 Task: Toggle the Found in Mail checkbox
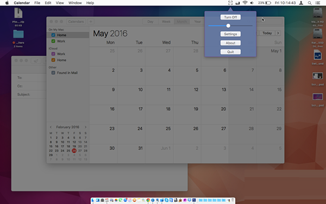pos(53,73)
